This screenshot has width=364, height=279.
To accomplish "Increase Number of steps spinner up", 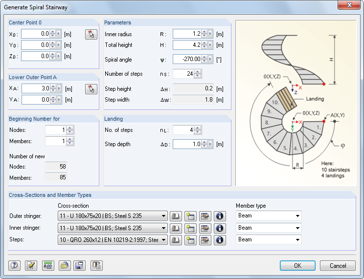I will (197, 72).
